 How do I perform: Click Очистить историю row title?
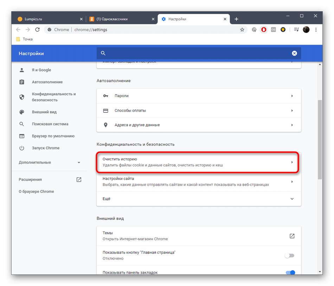120,159
